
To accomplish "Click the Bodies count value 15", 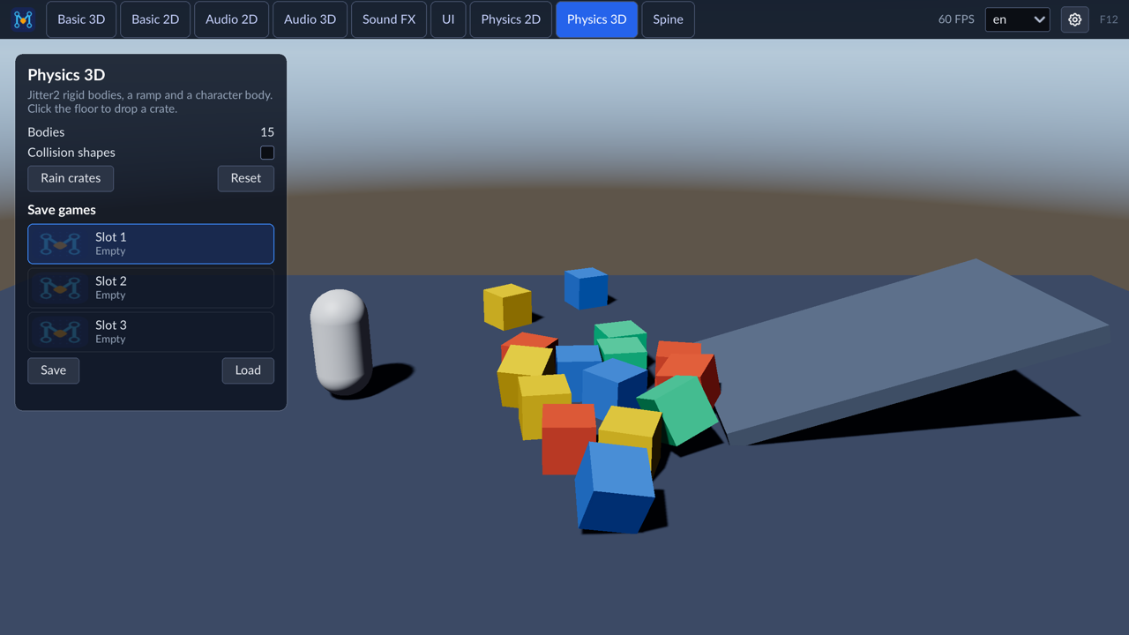I will coord(267,132).
